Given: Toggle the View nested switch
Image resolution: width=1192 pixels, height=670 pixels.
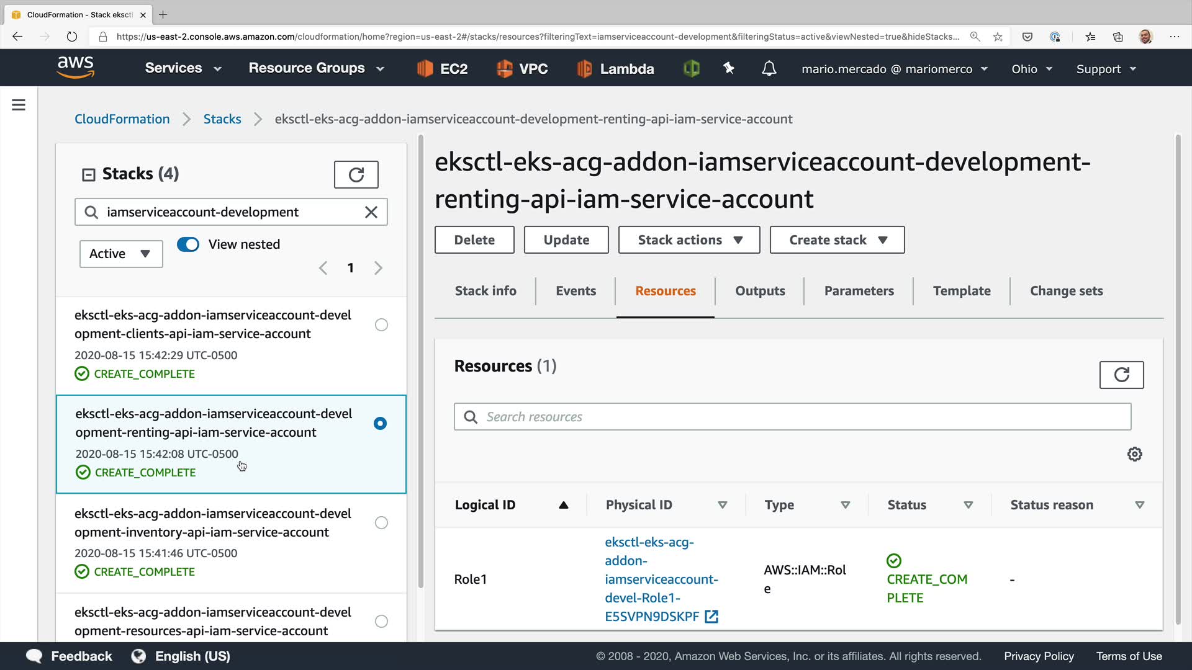Looking at the screenshot, I should pyautogui.click(x=188, y=244).
